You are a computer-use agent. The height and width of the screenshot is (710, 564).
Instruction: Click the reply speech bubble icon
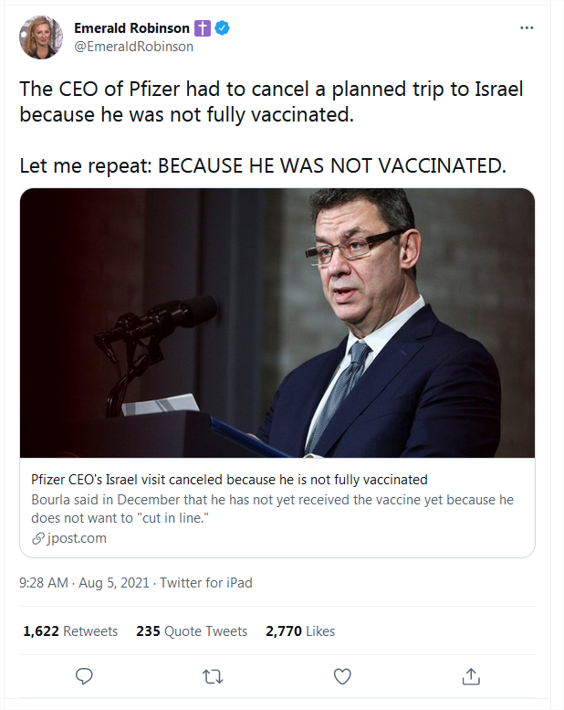84,676
